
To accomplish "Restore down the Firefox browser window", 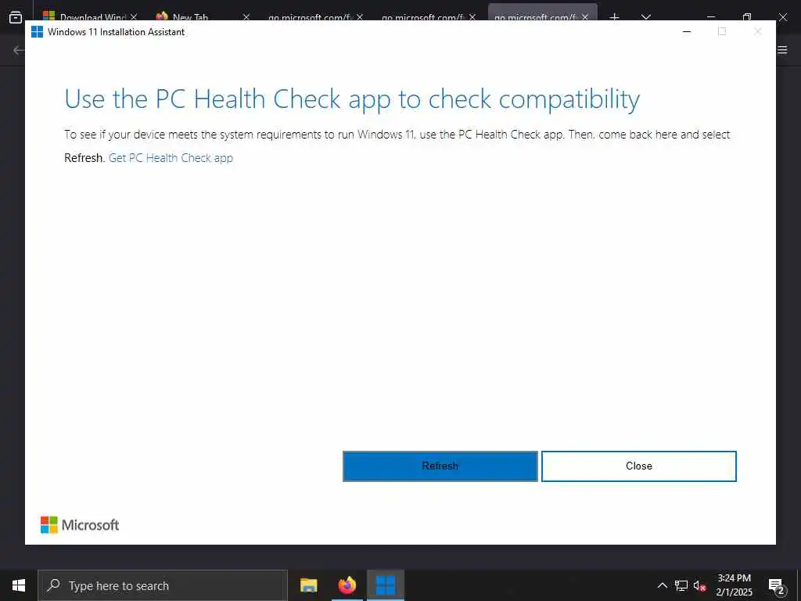I will pyautogui.click(x=747, y=17).
